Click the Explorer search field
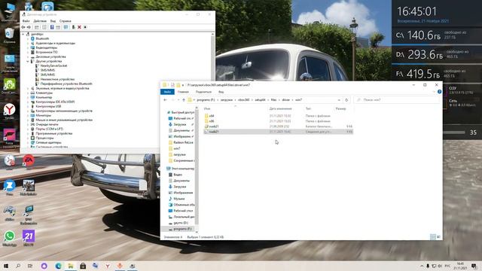The width and height of the screenshot is (482, 271). coord(397,100)
